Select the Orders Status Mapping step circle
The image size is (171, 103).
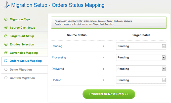pyautogui.click(x=6, y=61)
